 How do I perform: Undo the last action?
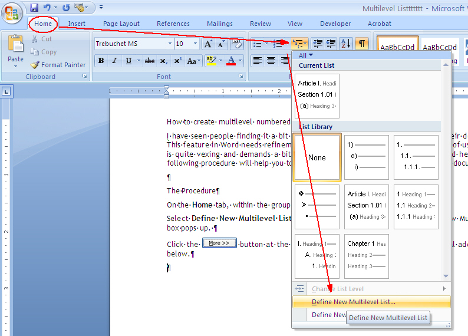coord(47,8)
